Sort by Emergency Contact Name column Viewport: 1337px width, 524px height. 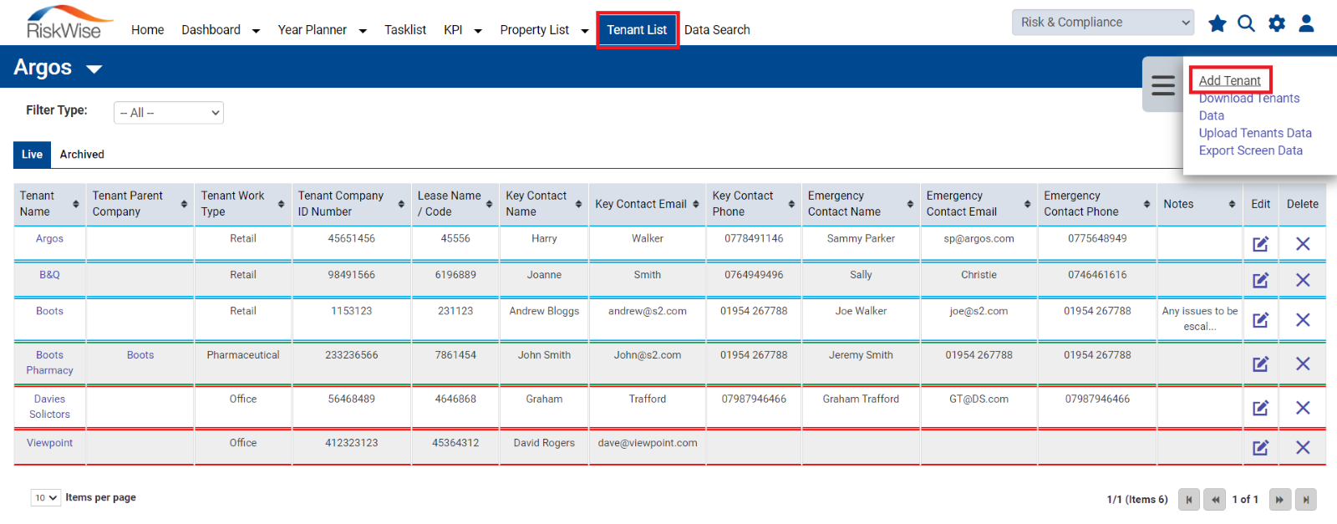click(x=910, y=204)
